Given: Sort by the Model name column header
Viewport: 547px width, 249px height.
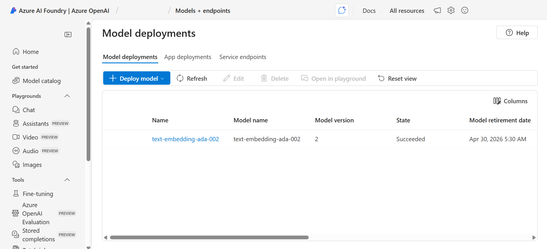Looking at the screenshot, I should tap(251, 120).
